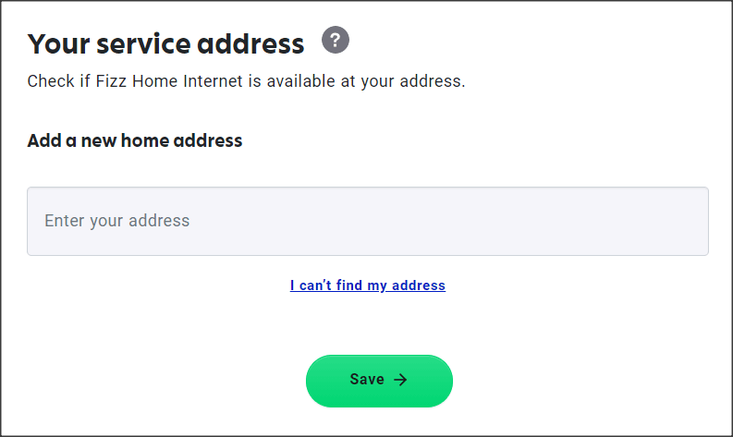
Task: Submit the address with Save
Action: pyautogui.click(x=379, y=381)
